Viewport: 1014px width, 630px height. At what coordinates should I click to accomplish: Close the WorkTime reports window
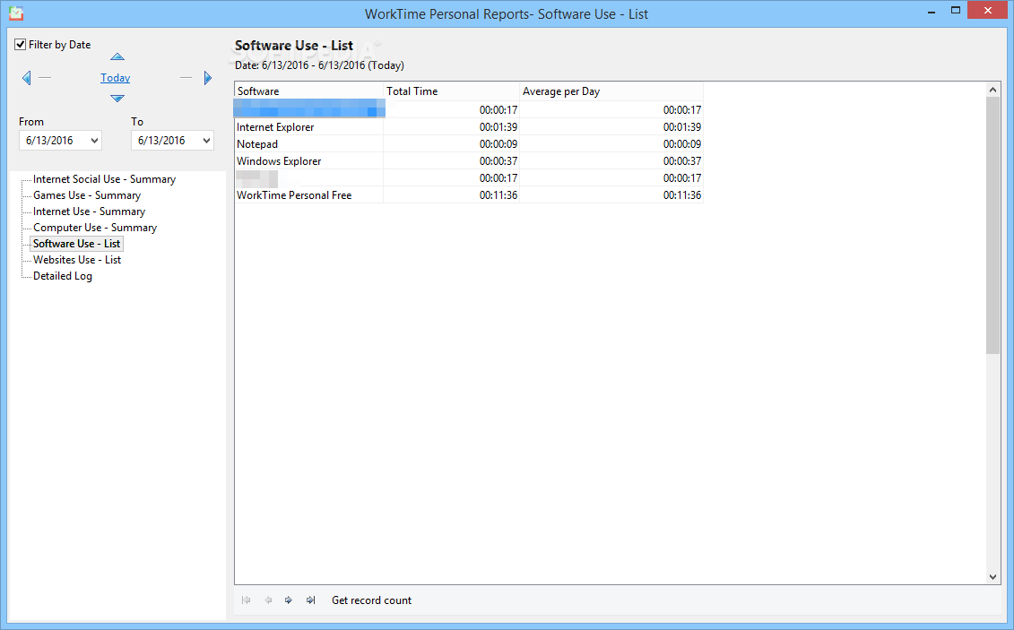click(x=987, y=11)
